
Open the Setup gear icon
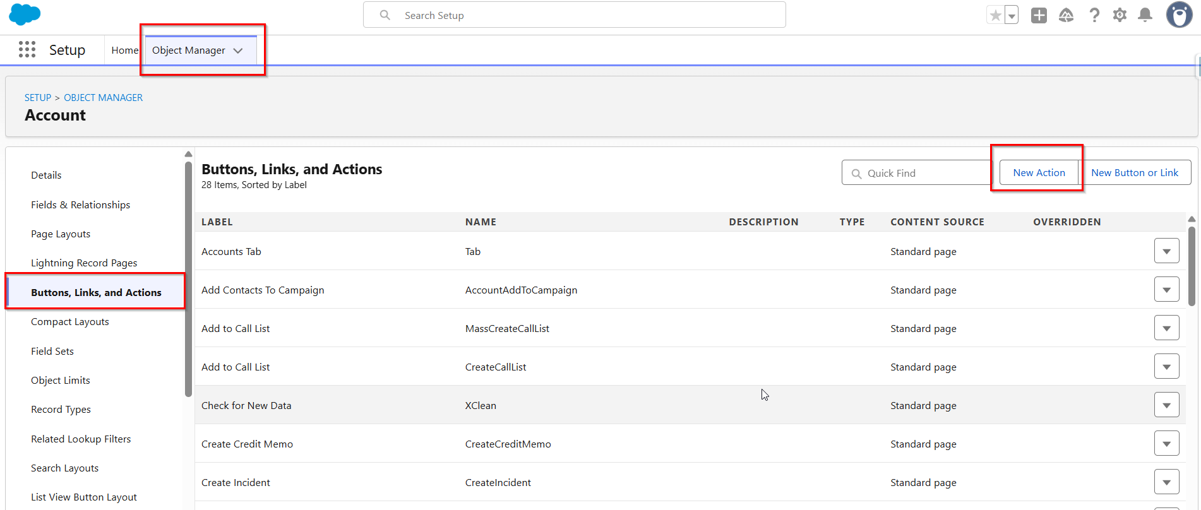pos(1120,15)
